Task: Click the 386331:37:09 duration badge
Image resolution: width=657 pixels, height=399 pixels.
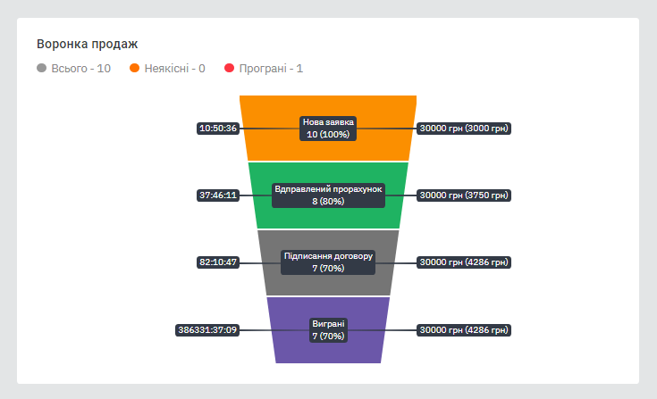Action: point(207,330)
